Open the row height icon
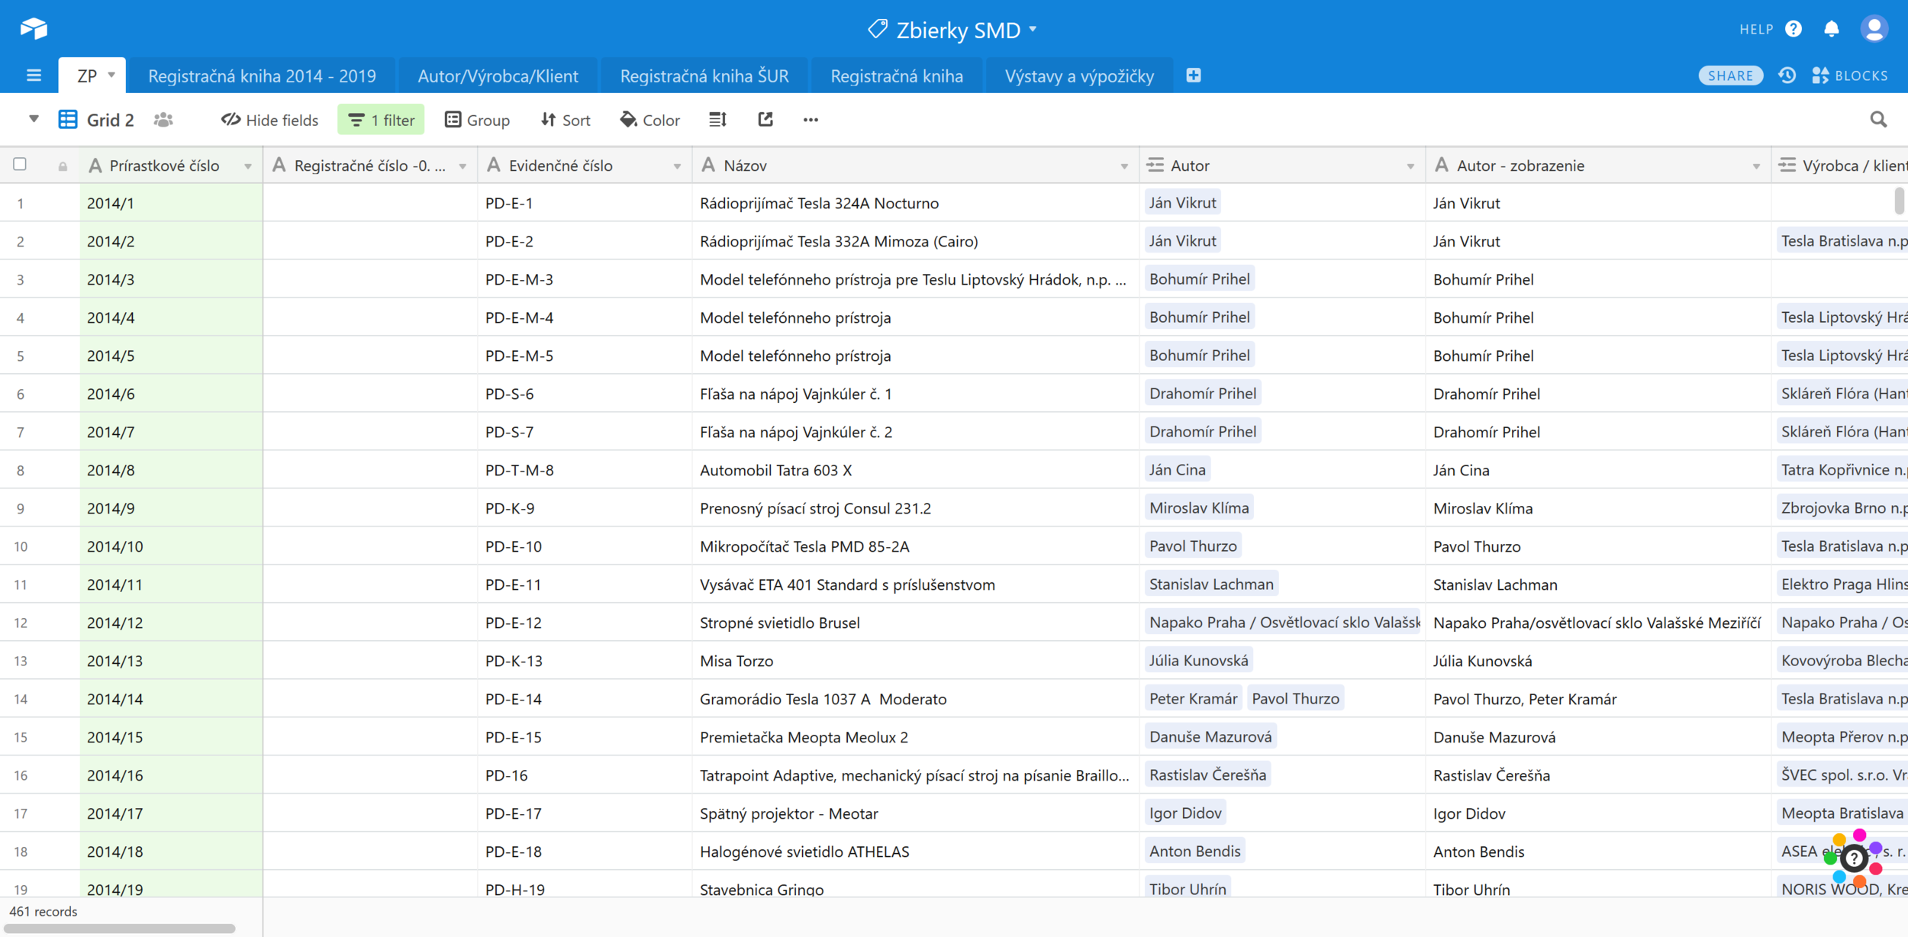Screen dimensions: 1908x937 point(717,120)
